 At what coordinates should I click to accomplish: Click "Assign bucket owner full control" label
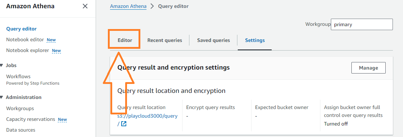354,111
